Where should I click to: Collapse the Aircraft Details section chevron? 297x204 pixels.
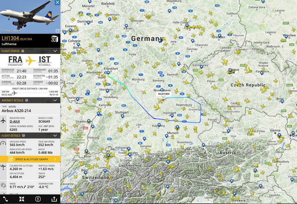[x=55, y=100]
